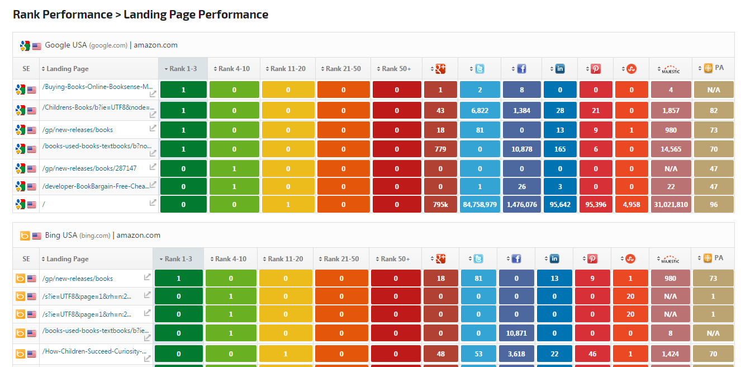Screen dimensions: 741x367
Task: Sort Google table by Rank 1-3 column
Action: [x=183, y=69]
